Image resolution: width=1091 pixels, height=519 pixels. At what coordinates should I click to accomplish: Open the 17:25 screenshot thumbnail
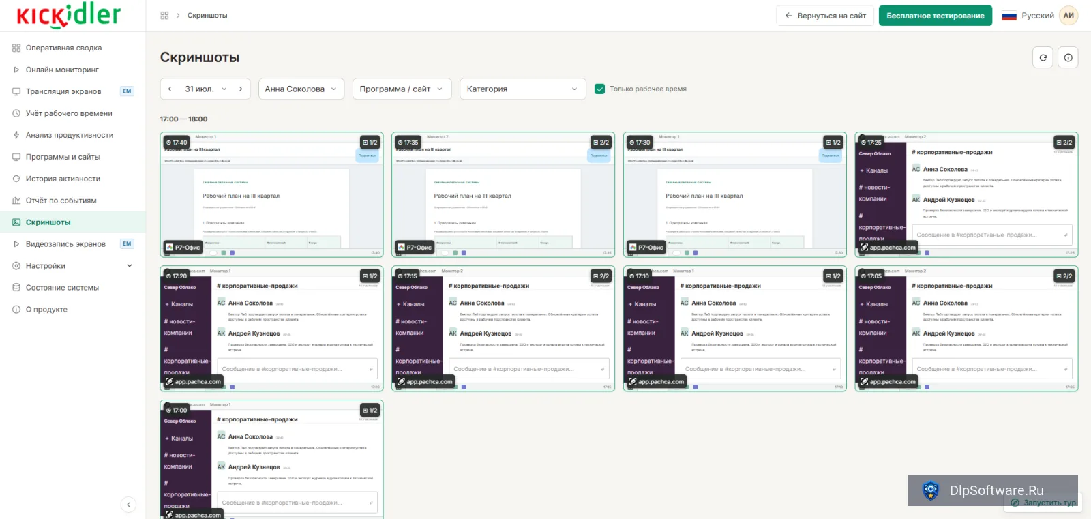click(966, 194)
